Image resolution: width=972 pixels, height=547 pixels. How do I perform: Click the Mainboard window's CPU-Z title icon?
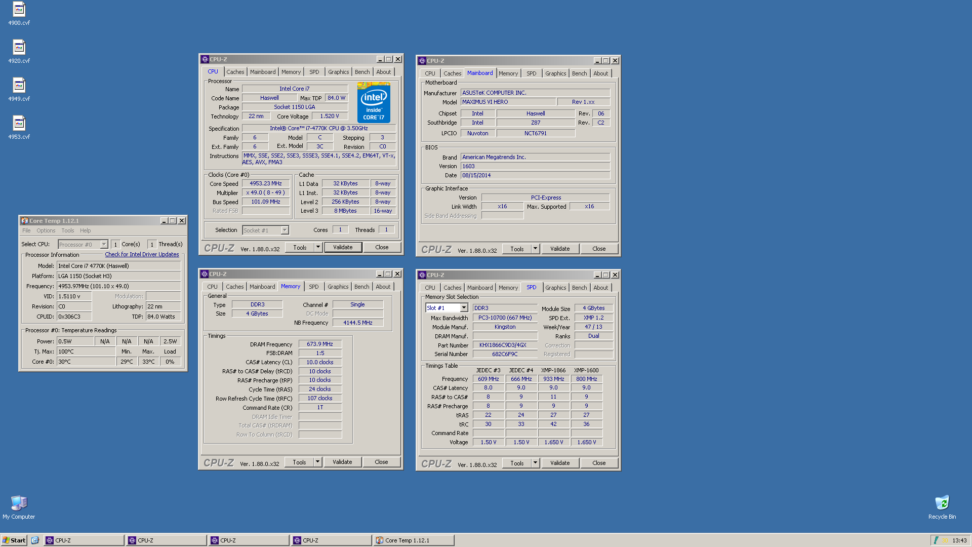(422, 61)
